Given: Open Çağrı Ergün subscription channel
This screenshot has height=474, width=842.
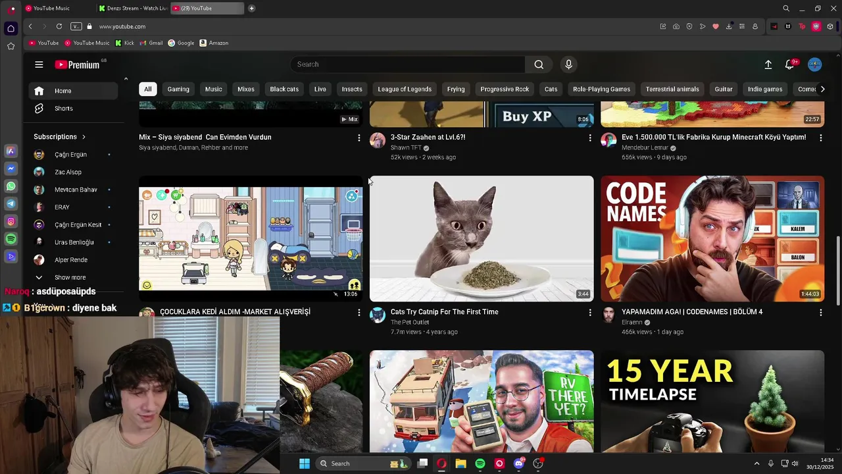Looking at the screenshot, I should point(73,155).
